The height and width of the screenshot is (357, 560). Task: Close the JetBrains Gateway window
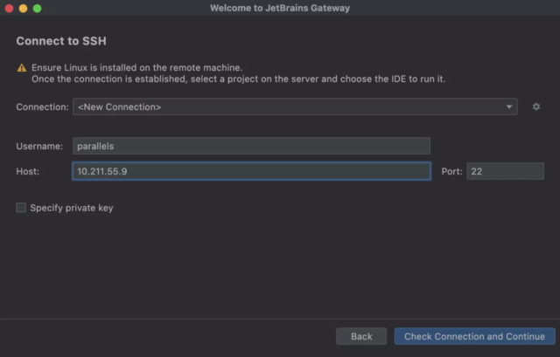click(x=10, y=8)
